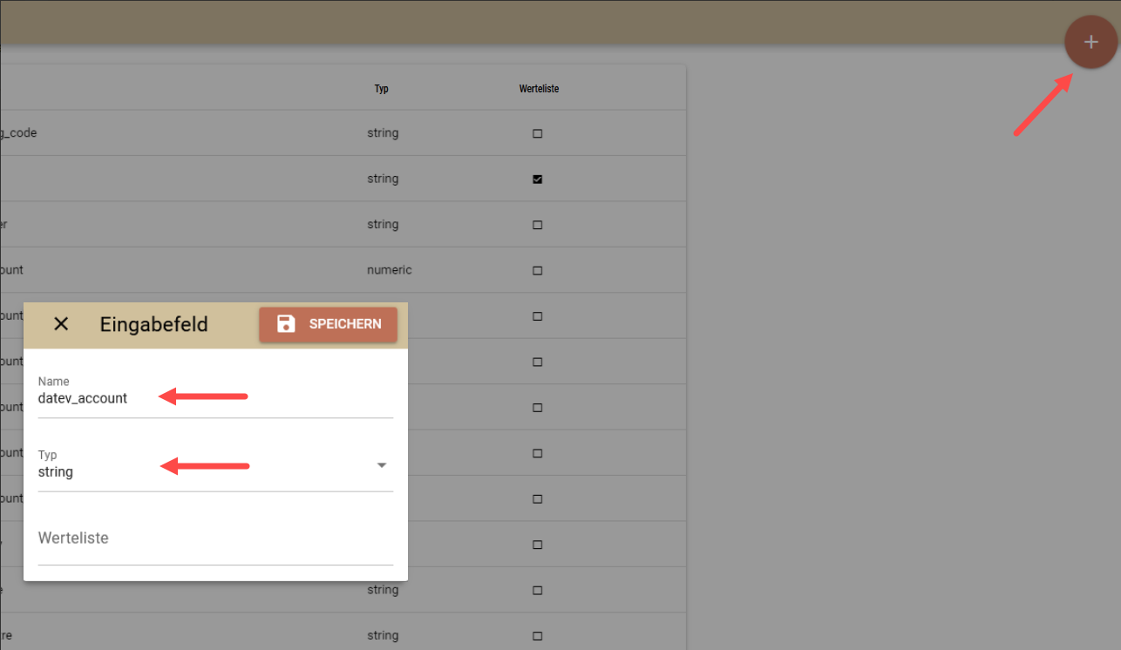Edit the Name field containing datev_account
This screenshot has height=650, width=1121.
[215, 397]
